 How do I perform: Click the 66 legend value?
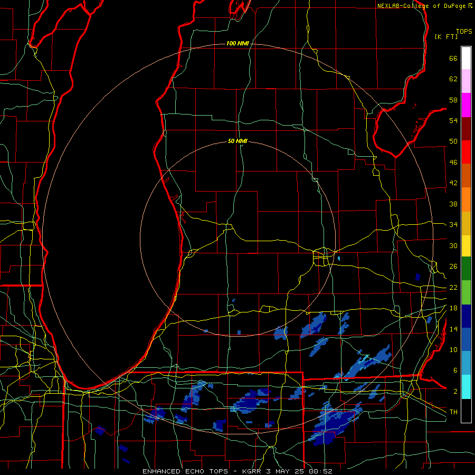coord(453,59)
